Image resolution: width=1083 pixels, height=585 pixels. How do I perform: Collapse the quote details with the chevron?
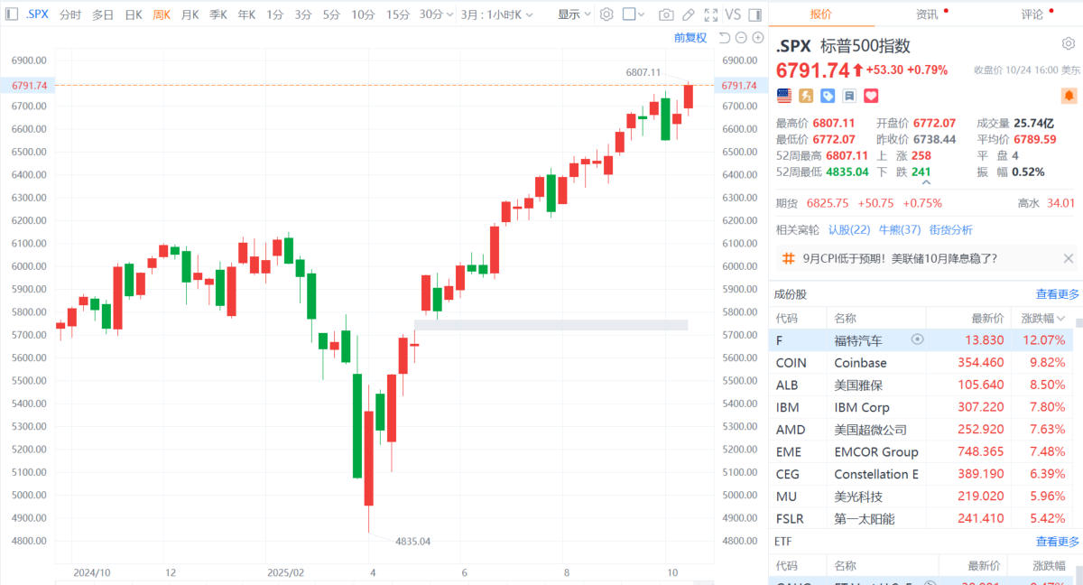click(x=925, y=181)
